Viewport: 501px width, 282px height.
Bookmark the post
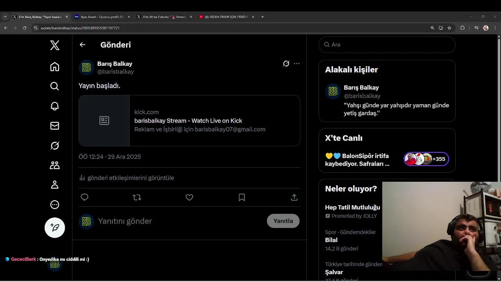click(242, 197)
